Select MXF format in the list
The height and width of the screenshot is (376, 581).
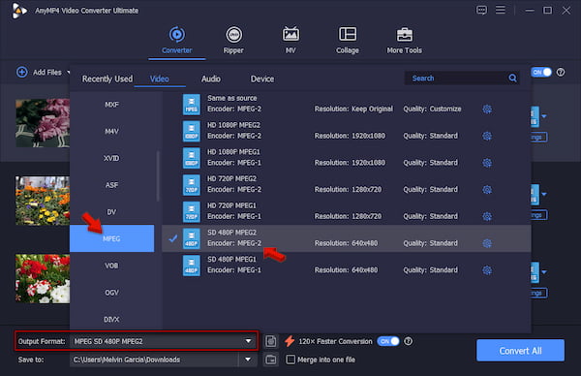(x=111, y=105)
